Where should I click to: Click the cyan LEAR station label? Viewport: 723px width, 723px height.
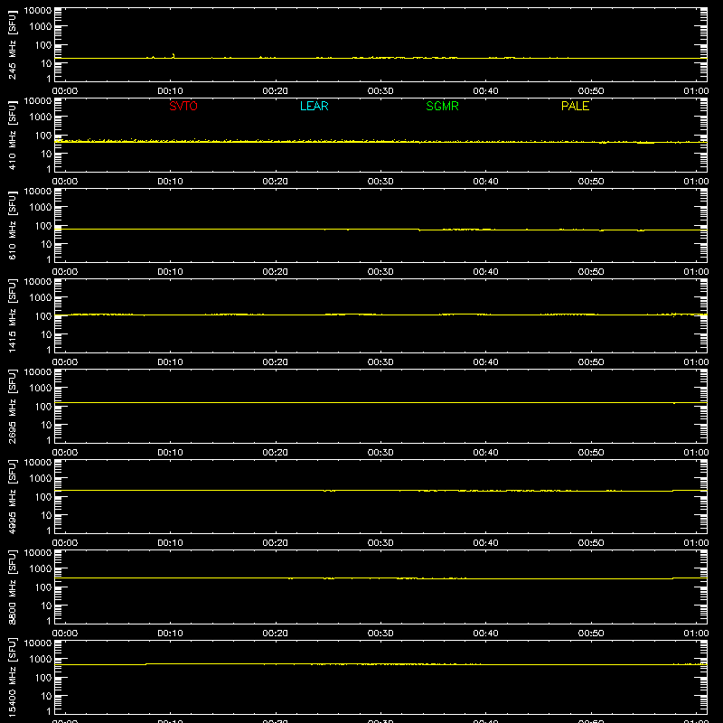point(314,106)
